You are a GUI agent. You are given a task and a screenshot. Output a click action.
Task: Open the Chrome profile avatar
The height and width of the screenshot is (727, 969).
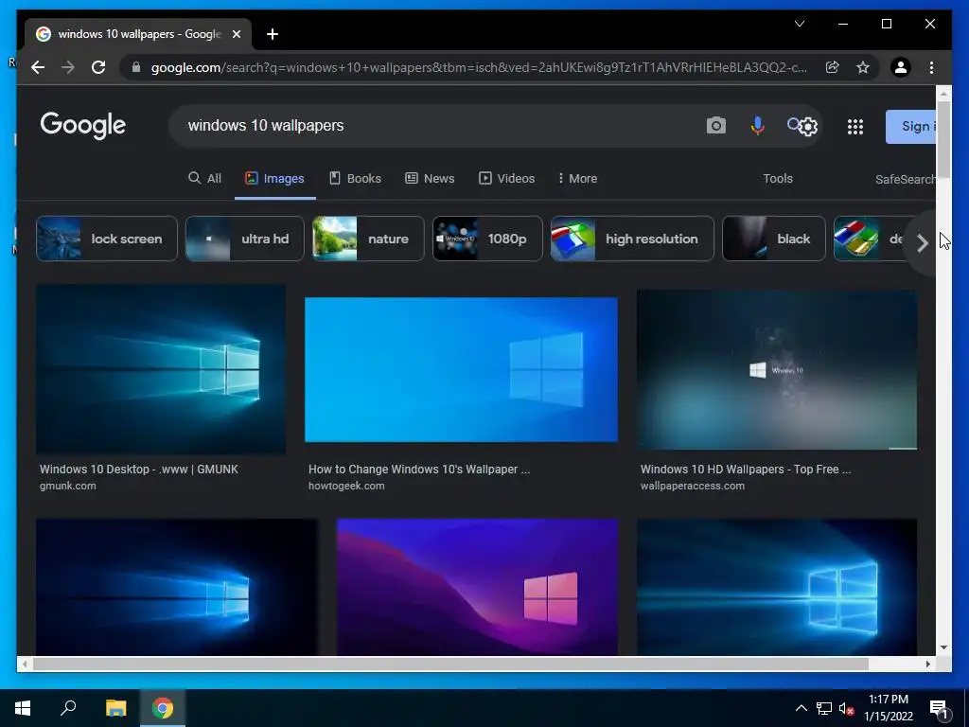pyautogui.click(x=901, y=67)
